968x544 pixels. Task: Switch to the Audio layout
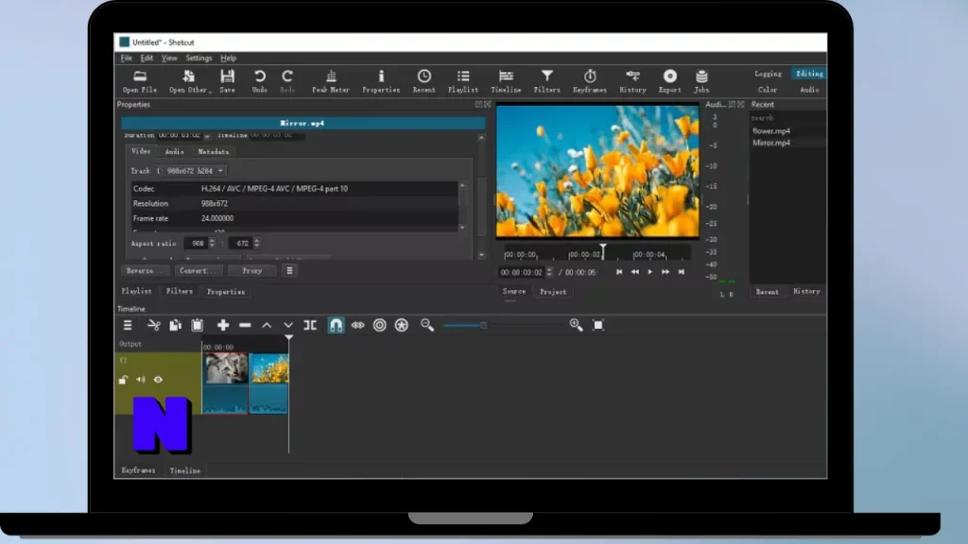pos(809,90)
